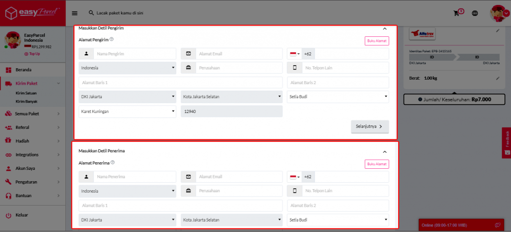The width and height of the screenshot is (511, 232).
Task: Open Semua Paket in sidebar
Action: (x=27, y=114)
